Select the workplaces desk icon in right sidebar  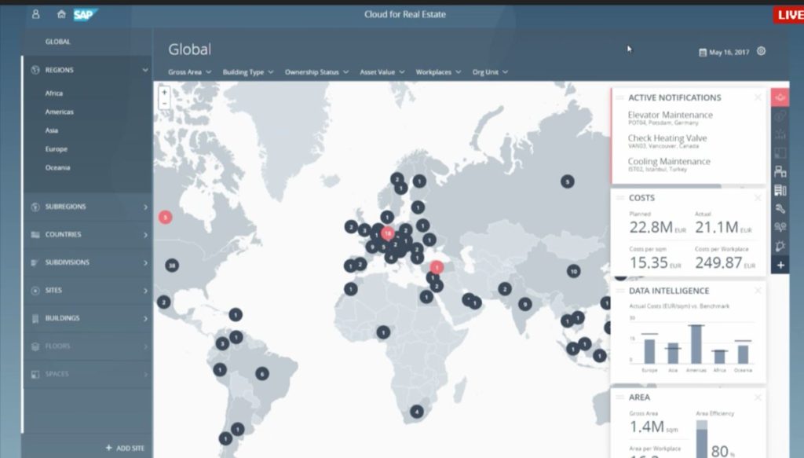(780, 172)
